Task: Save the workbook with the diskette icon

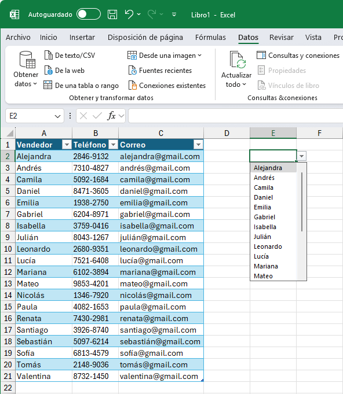Action: pos(112,14)
